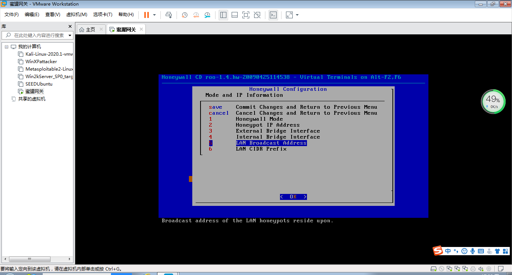Toggle Chinese/English input mode 中
Screen dimensions: 512x275
(x=448, y=251)
